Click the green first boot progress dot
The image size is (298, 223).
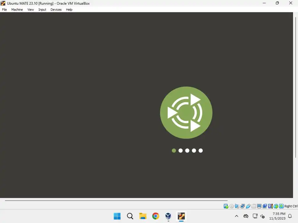[x=174, y=151]
